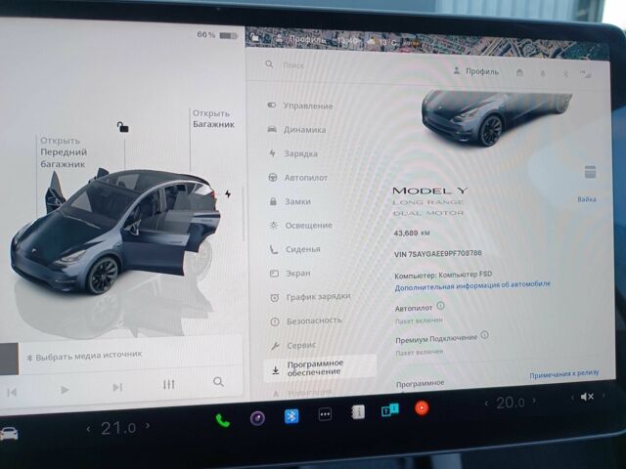The height and width of the screenshot is (469, 626).
Task: Select Программное обеспечение in the sidebar
Action: coord(313,367)
